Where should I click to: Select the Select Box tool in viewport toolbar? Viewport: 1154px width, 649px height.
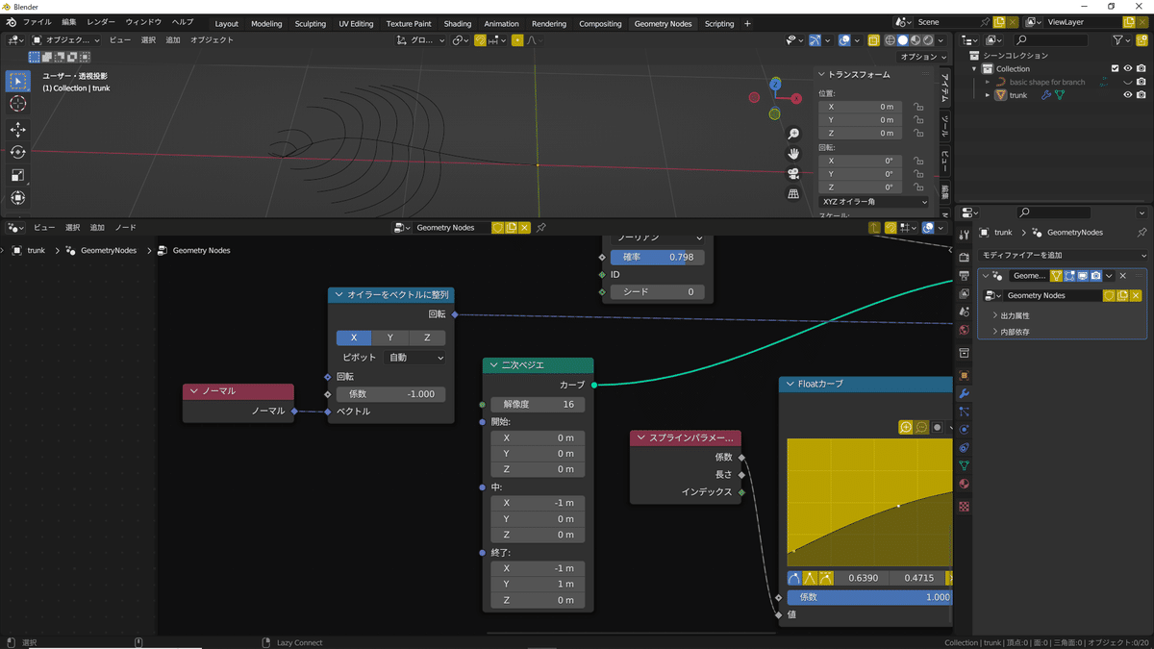coord(18,81)
